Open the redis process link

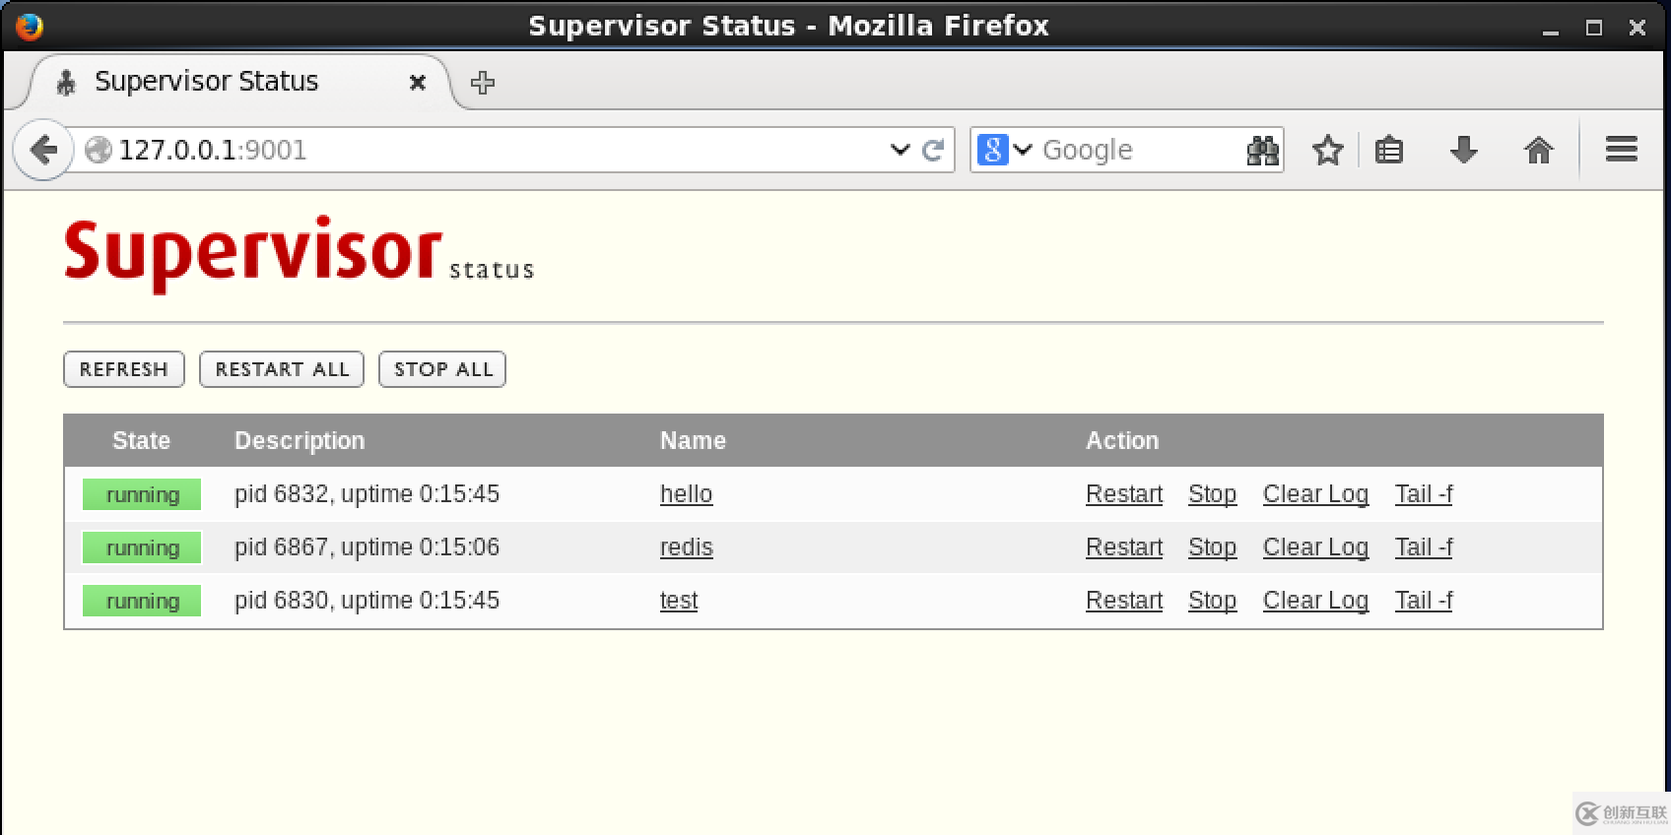click(x=686, y=547)
